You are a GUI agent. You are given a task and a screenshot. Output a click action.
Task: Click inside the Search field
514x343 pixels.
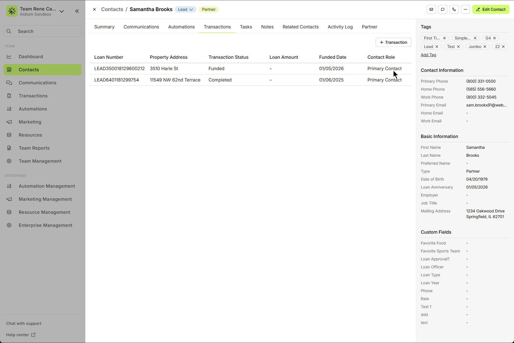[x=42, y=31]
